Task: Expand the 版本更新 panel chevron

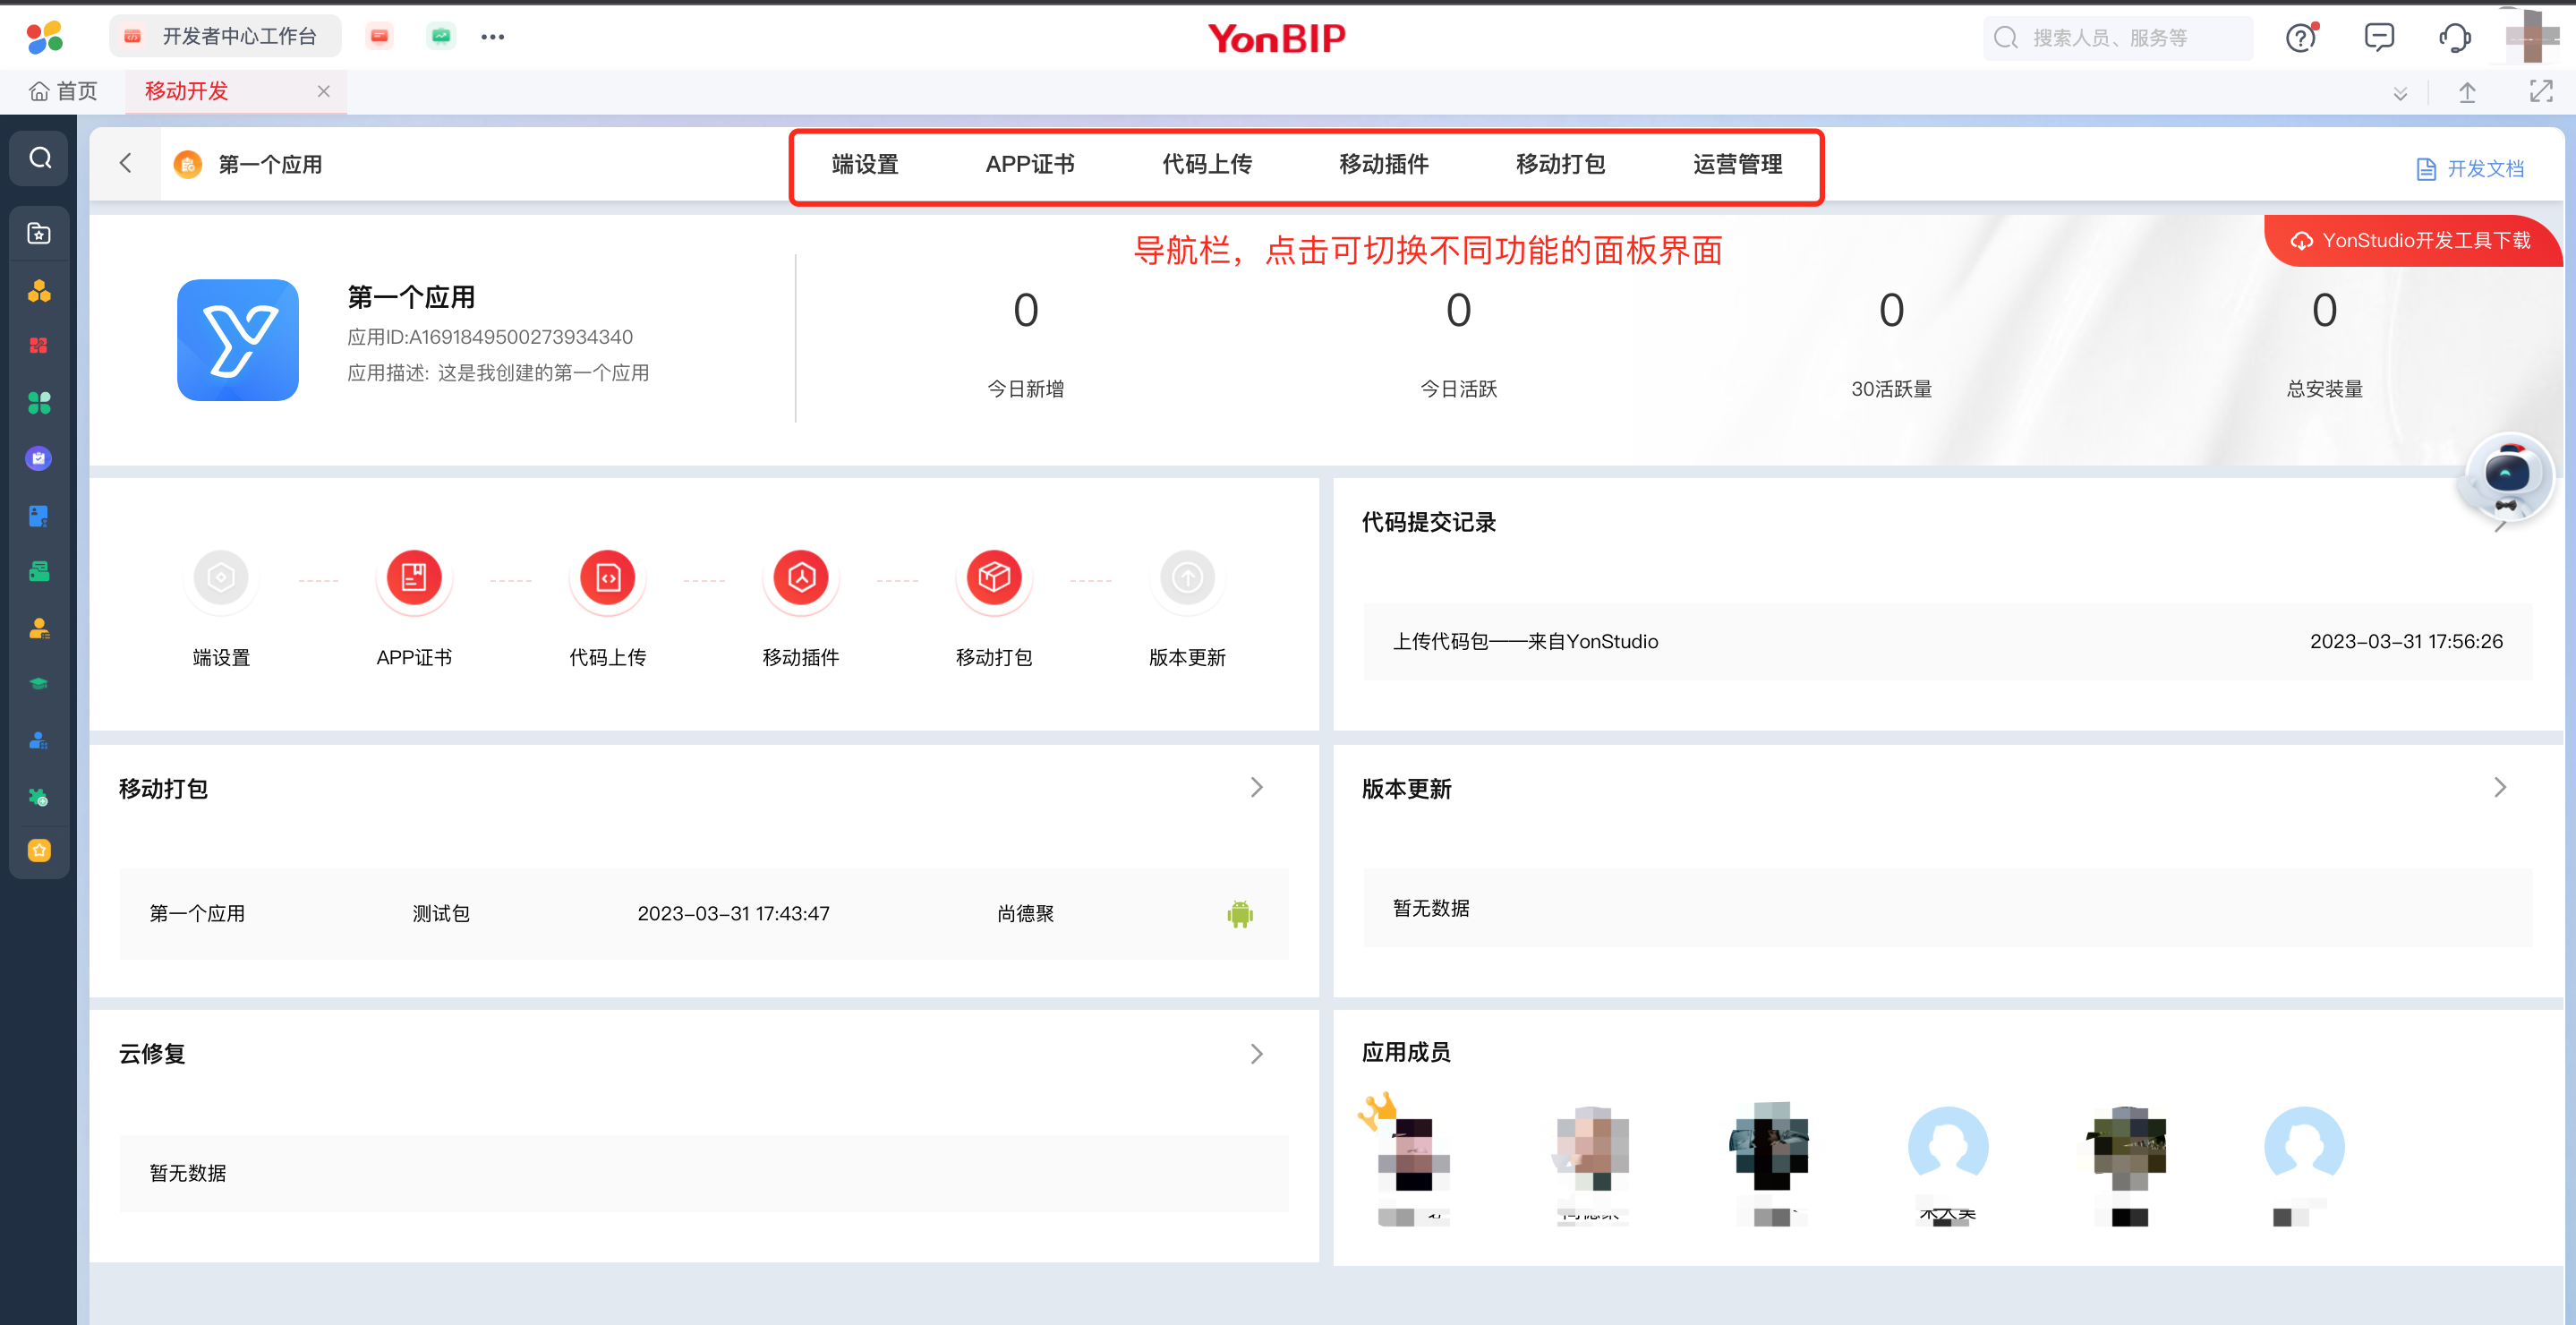Action: tap(2499, 788)
